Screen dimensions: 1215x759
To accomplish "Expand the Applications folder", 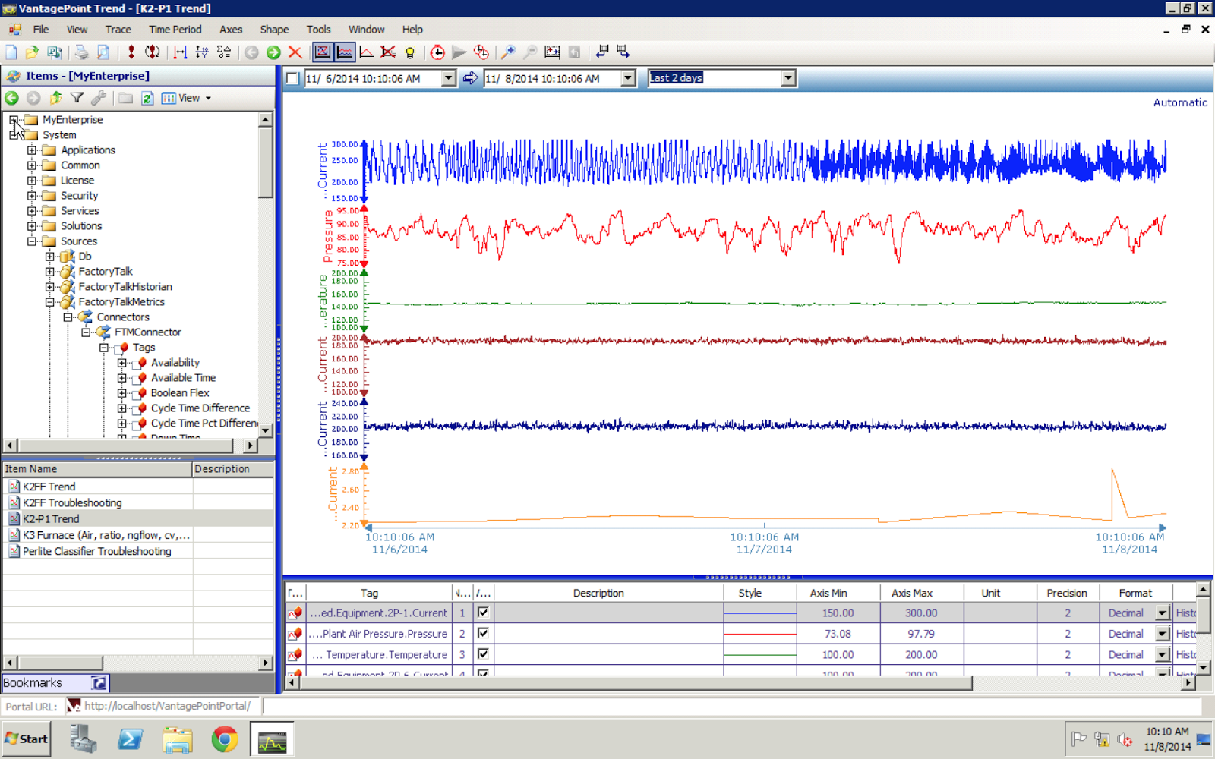I will coord(32,150).
